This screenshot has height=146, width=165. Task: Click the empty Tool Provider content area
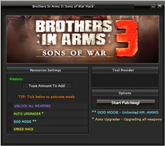click(x=125, y=80)
